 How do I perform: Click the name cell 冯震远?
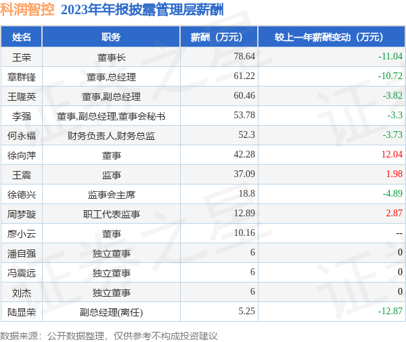(x=22, y=274)
